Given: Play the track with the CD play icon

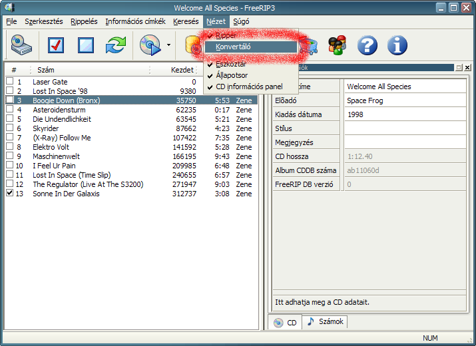Looking at the screenshot, I should (150, 45).
